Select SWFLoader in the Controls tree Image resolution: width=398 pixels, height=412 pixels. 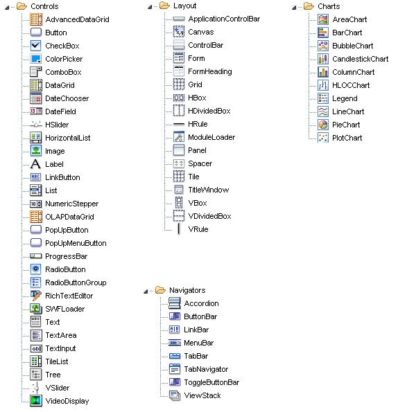click(65, 309)
